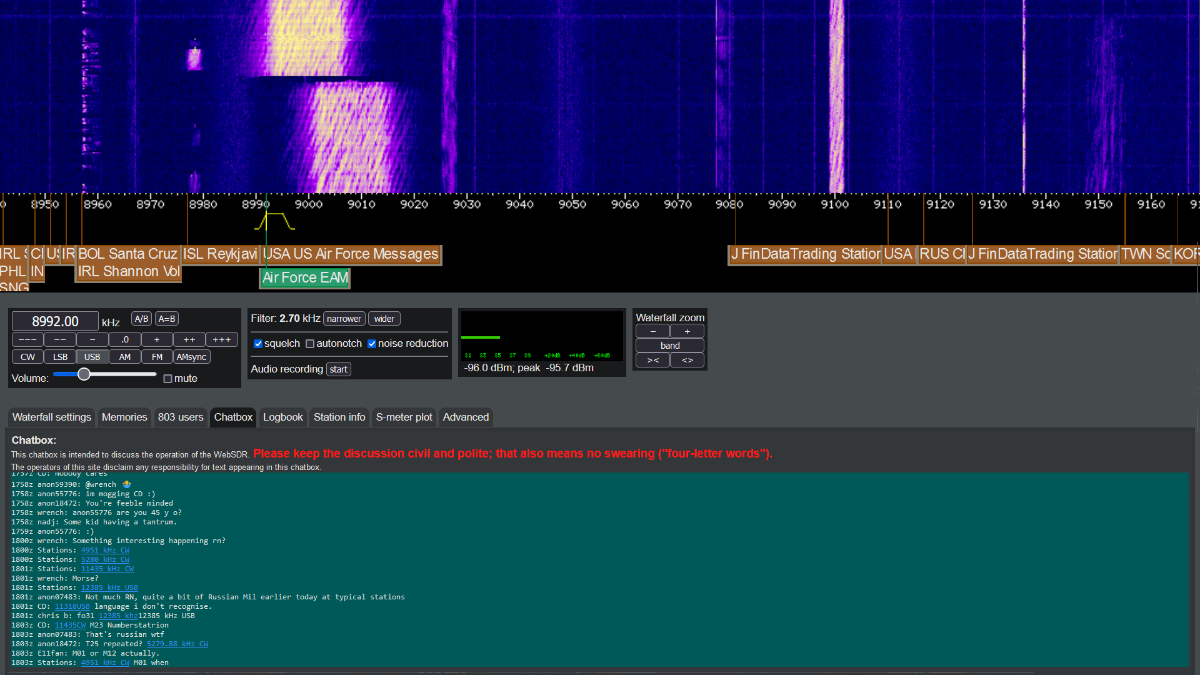This screenshot has width=1200, height=675.
Task: Toggle the mute checkbox
Action: (167, 379)
